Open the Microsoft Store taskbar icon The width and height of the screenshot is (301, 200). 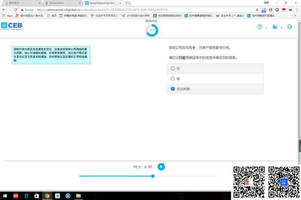click(x=36, y=196)
